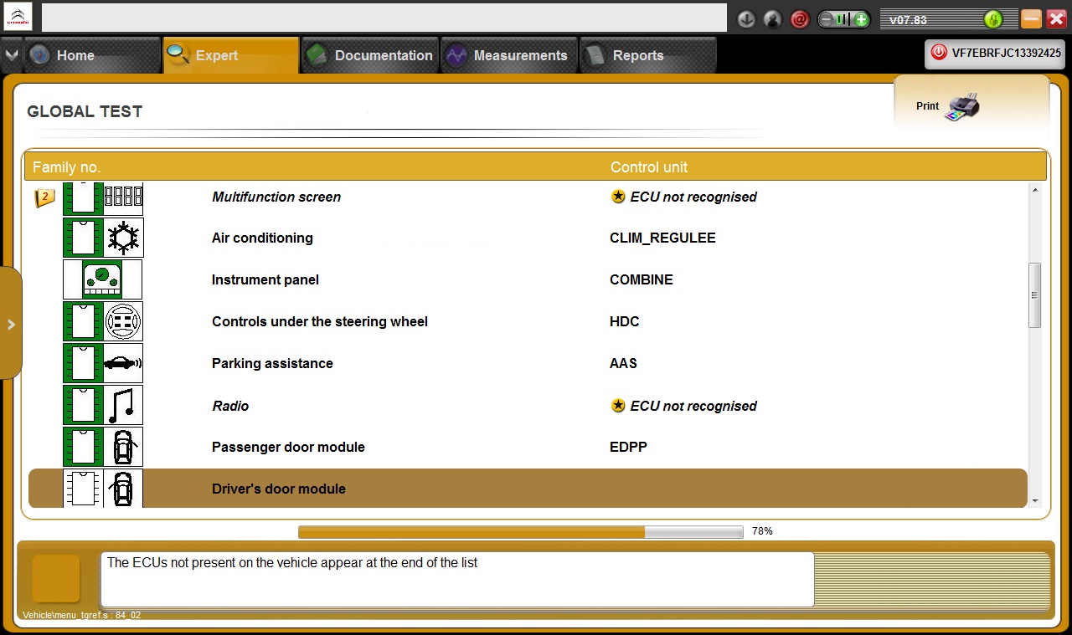Click the Radio music note icon
1072x635 pixels.
point(124,406)
